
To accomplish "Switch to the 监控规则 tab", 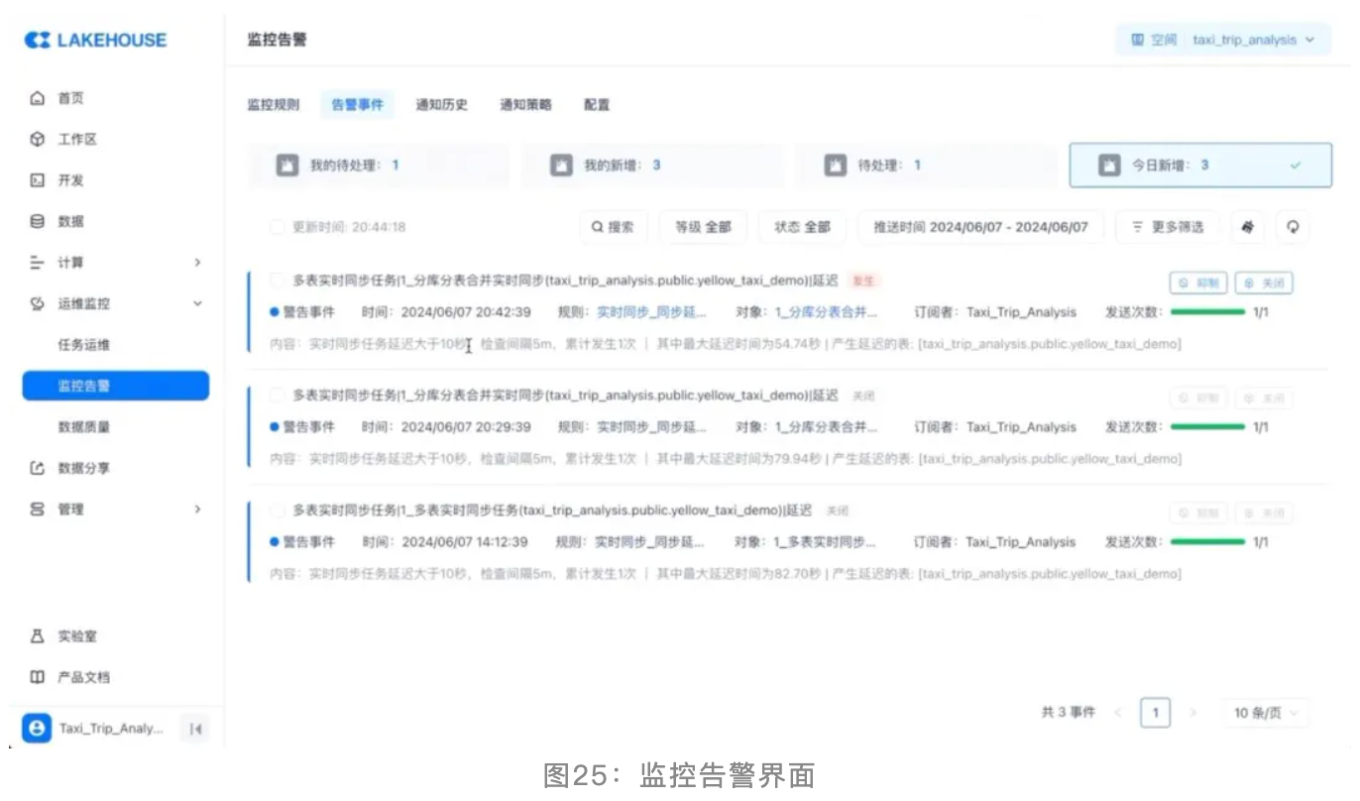I will point(273,105).
